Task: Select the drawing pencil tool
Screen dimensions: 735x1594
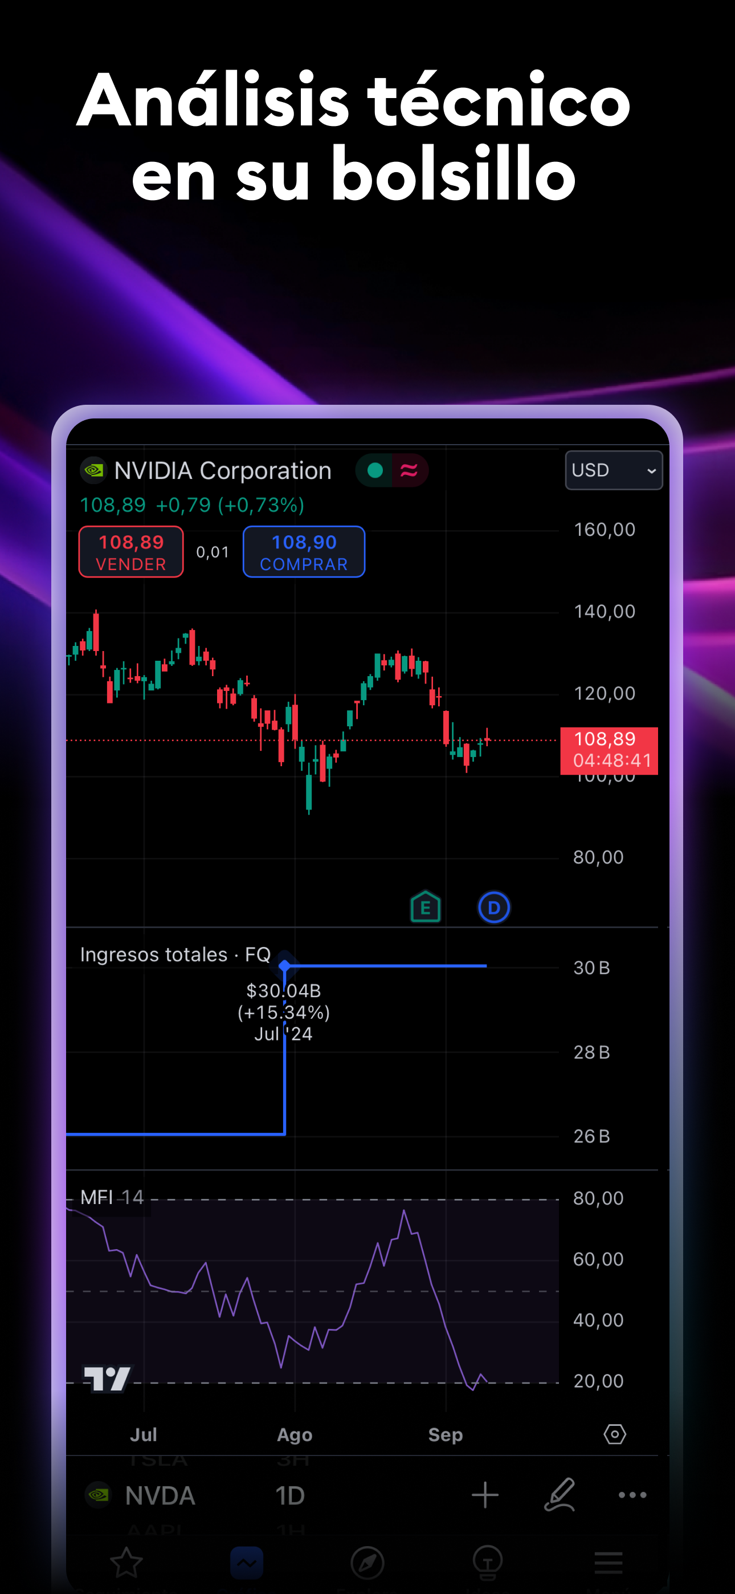Action: [x=560, y=1494]
